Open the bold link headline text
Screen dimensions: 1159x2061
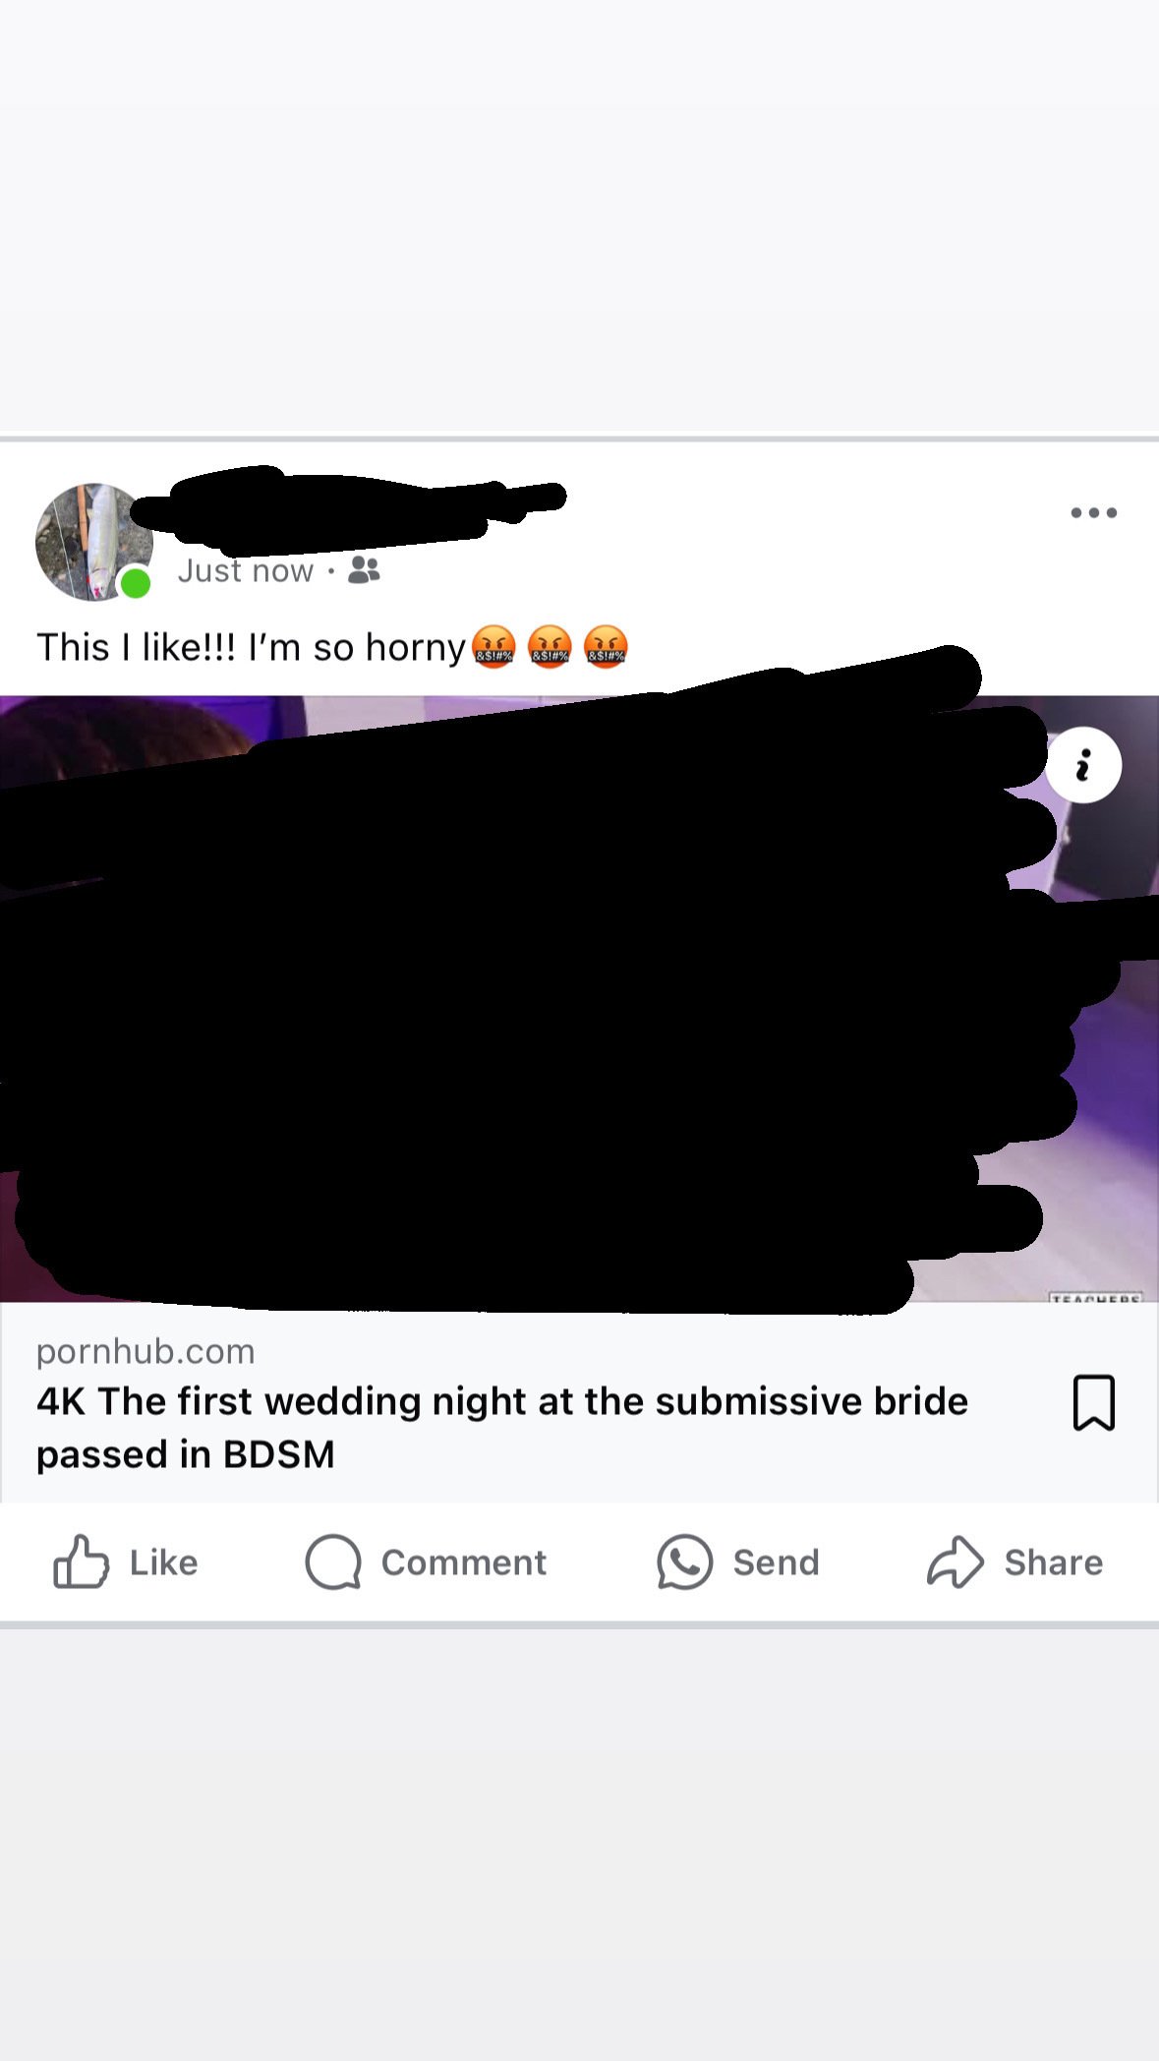tap(502, 1427)
